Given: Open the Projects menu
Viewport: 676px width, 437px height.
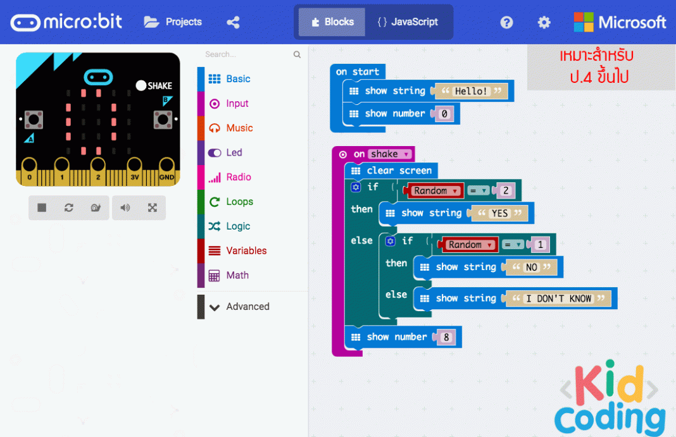Looking at the screenshot, I should 172,22.
